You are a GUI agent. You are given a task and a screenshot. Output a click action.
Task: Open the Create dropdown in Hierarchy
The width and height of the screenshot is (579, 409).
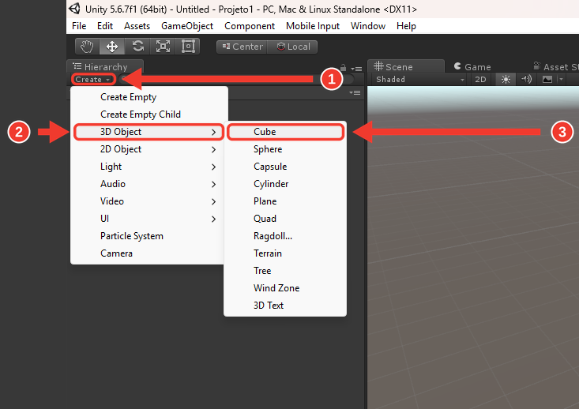[92, 80]
